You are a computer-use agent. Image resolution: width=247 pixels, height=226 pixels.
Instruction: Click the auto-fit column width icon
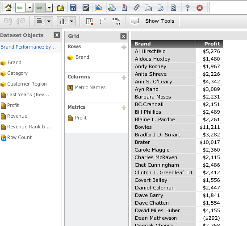[117, 21]
